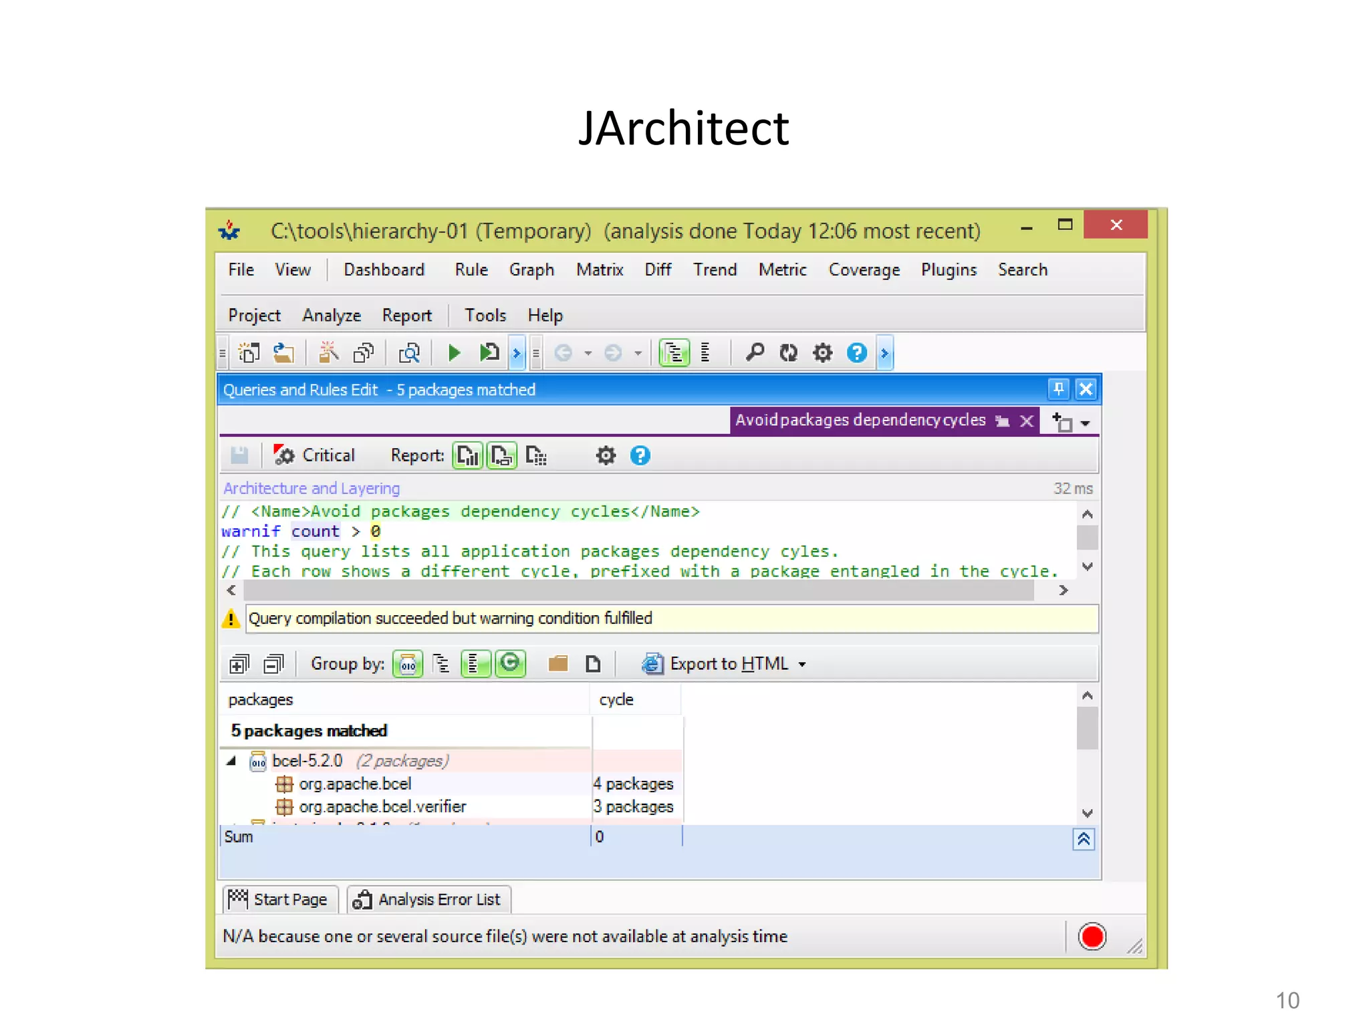Expand the second toolbar overflow chevron
1369x1027 pixels.
click(x=884, y=352)
